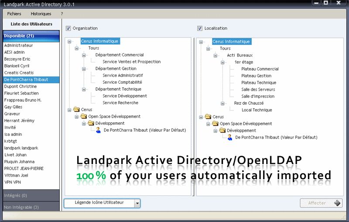Open the Légende Icône Utilisateur dropdown
This screenshot has width=349, height=222.
coord(137,203)
